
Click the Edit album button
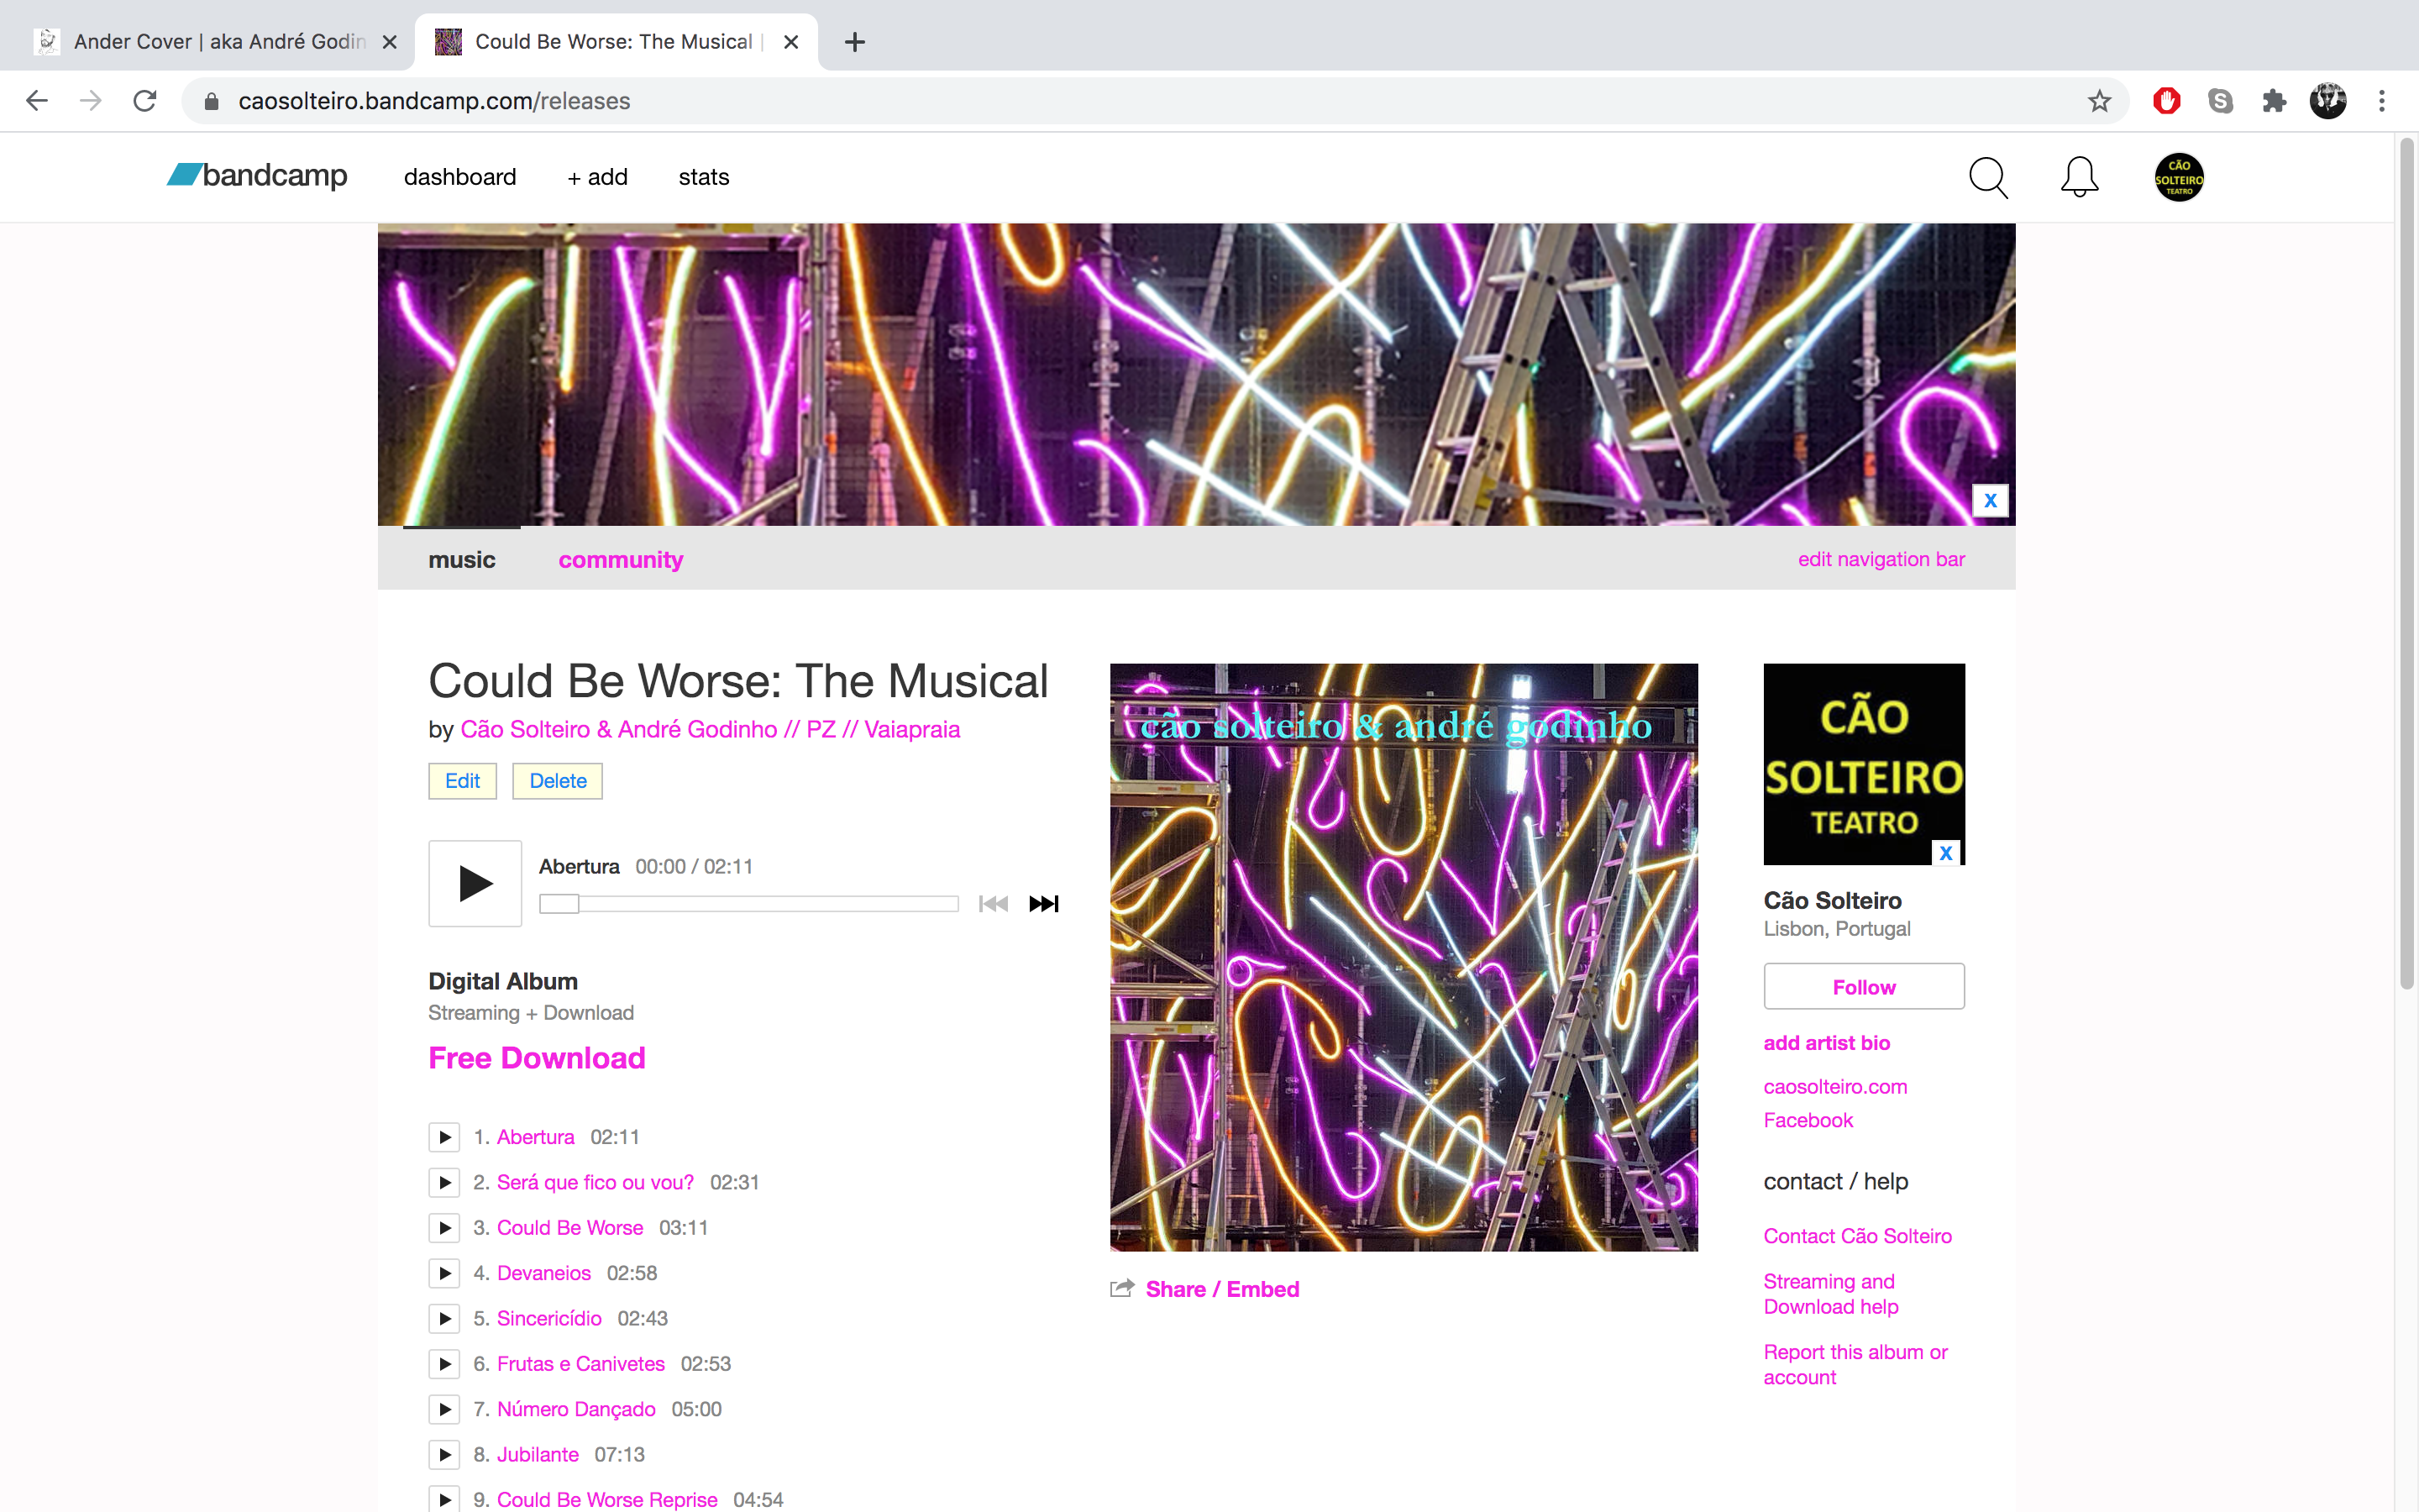[x=462, y=781]
